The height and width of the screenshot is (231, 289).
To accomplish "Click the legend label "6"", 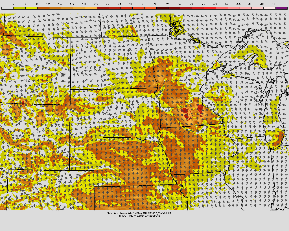I will [12, 4].
